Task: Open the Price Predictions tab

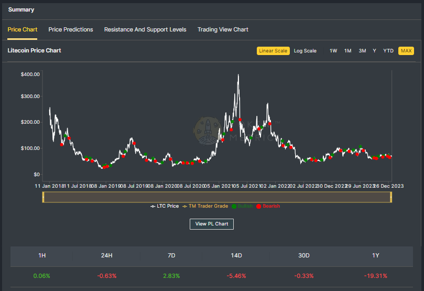Action: tap(71, 29)
